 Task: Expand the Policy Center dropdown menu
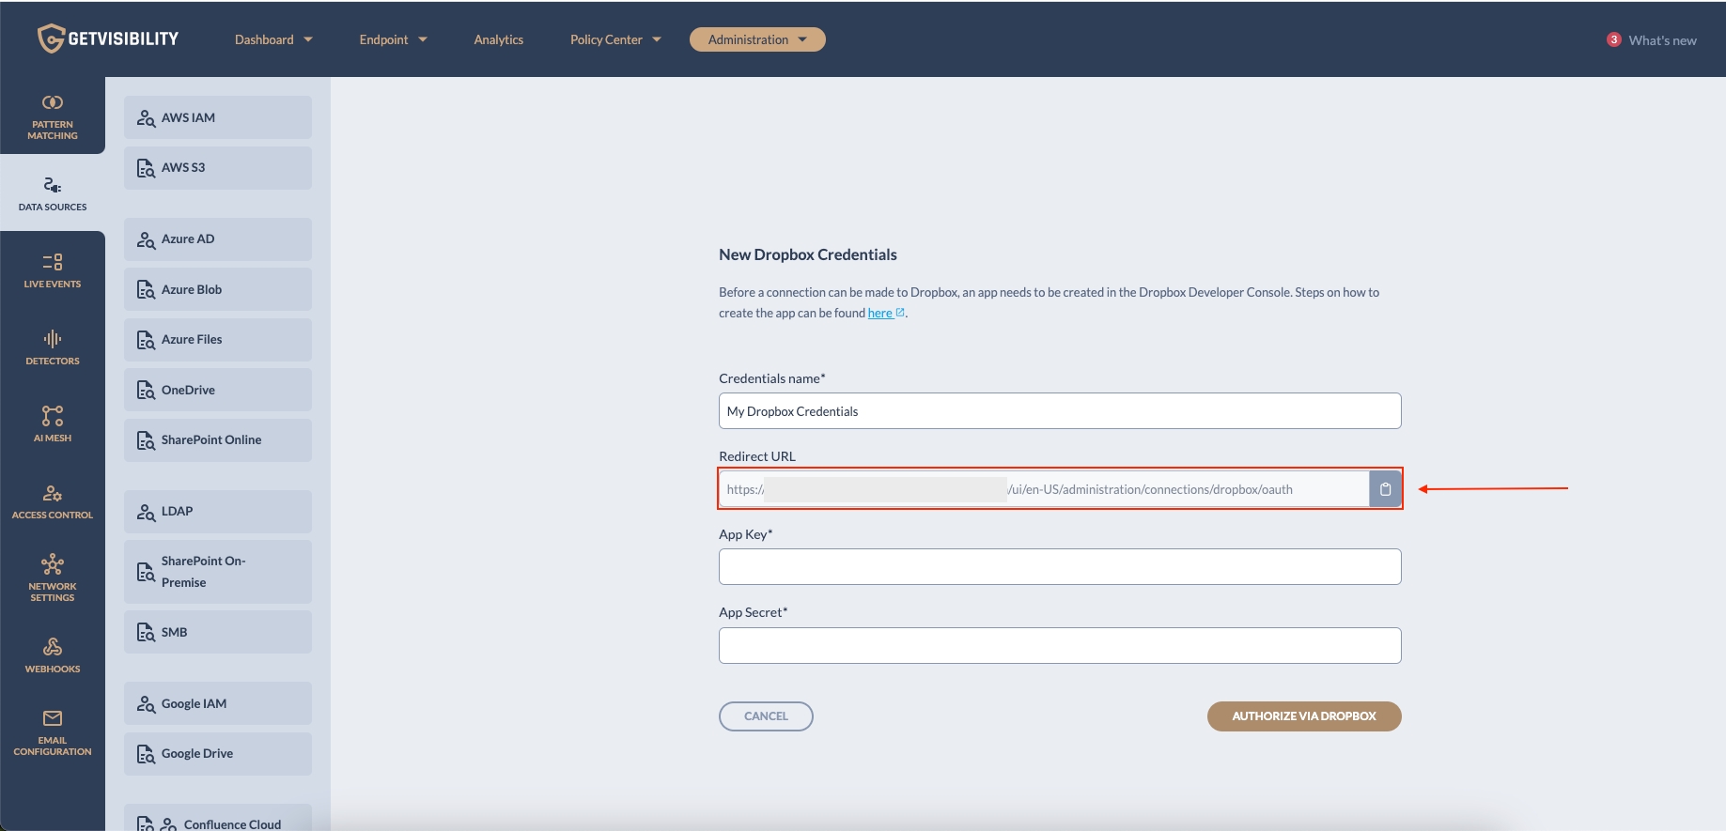[615, 39]
